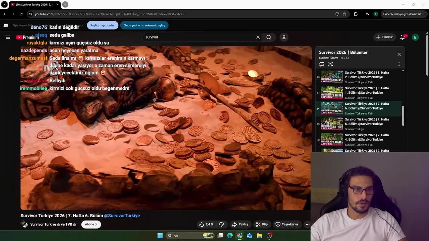429x241 pixels.
Task: Open your account avatar menu
Action: tap(415, 37)
